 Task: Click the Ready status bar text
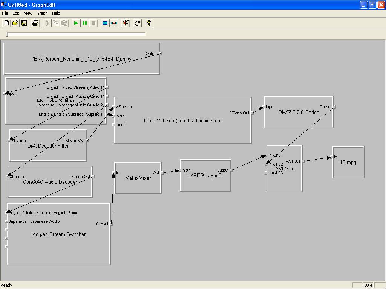(x=6, y=285)
